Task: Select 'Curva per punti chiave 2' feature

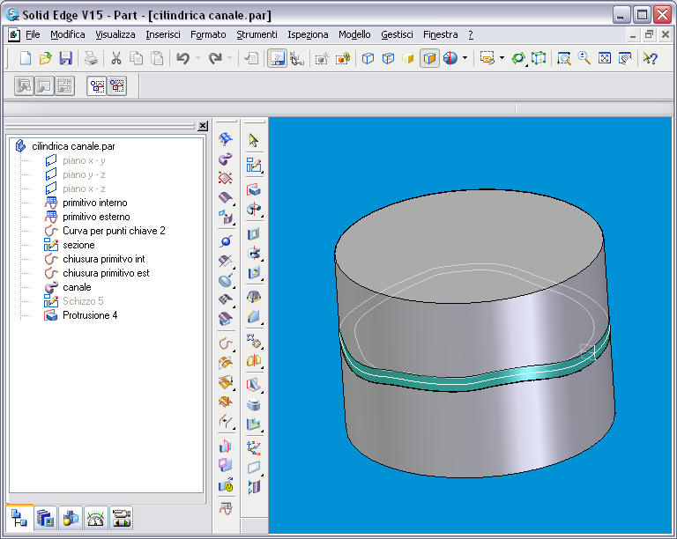Action: click(114, 231)
